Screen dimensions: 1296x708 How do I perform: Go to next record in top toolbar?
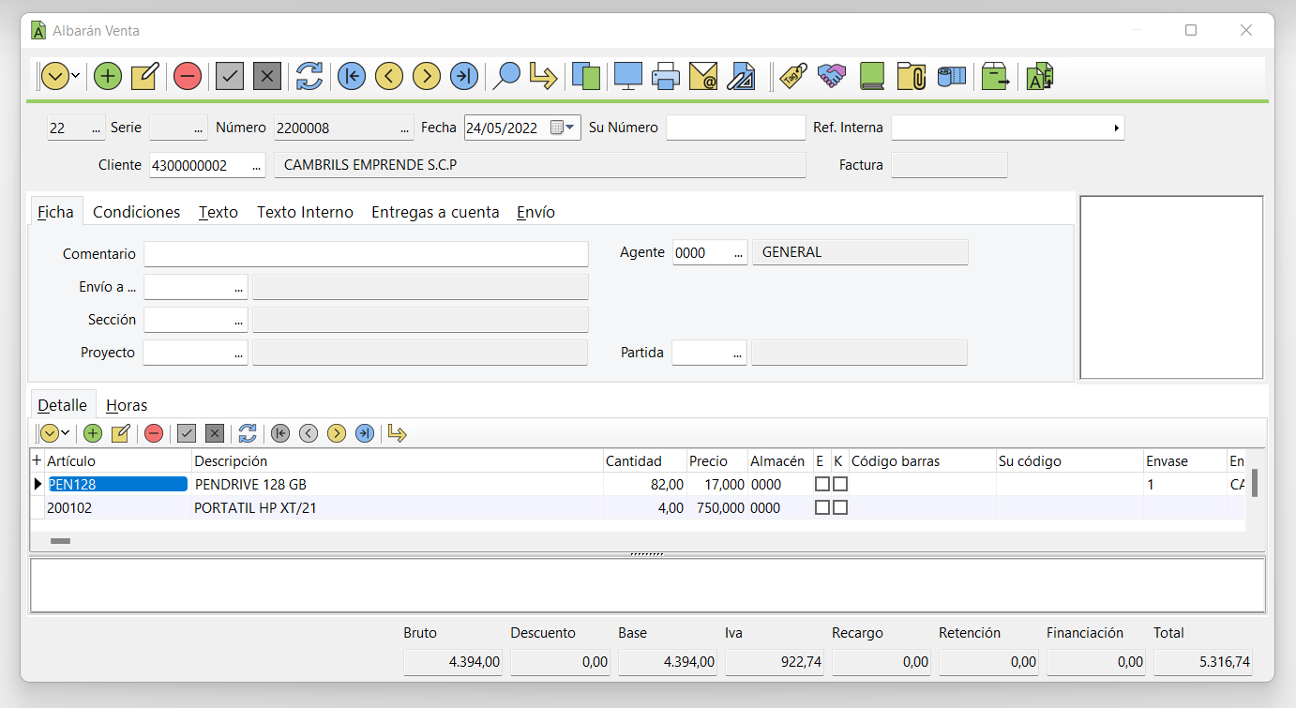coord(427,76)
